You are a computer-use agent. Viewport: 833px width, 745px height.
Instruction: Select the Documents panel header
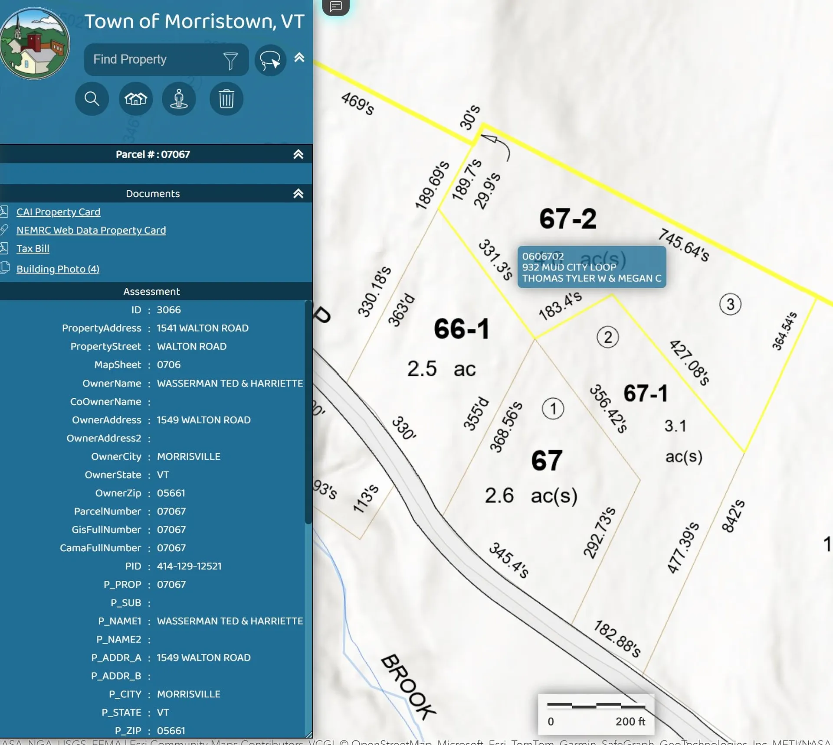pyautogui.click(x=153, y=193)
